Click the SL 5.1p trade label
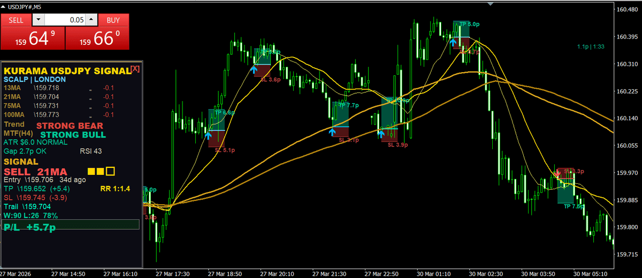This screenshot has height=278, width=642. click(225, 151)
